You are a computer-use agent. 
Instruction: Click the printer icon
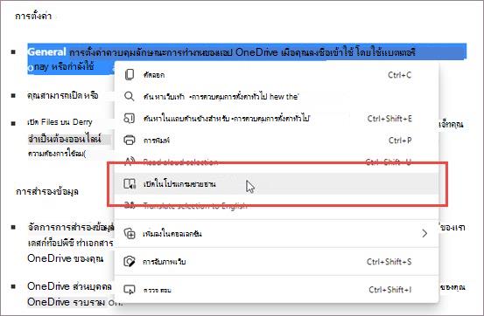pos(130,141)
